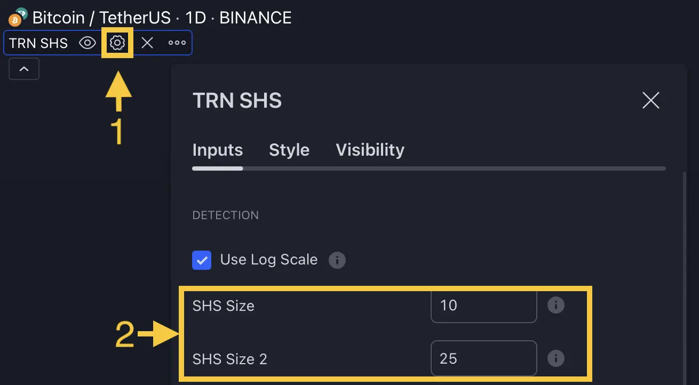699x385 pixels.
Task: Collapse the indicator legend with chevron
Action: click(x=24, y=69)
